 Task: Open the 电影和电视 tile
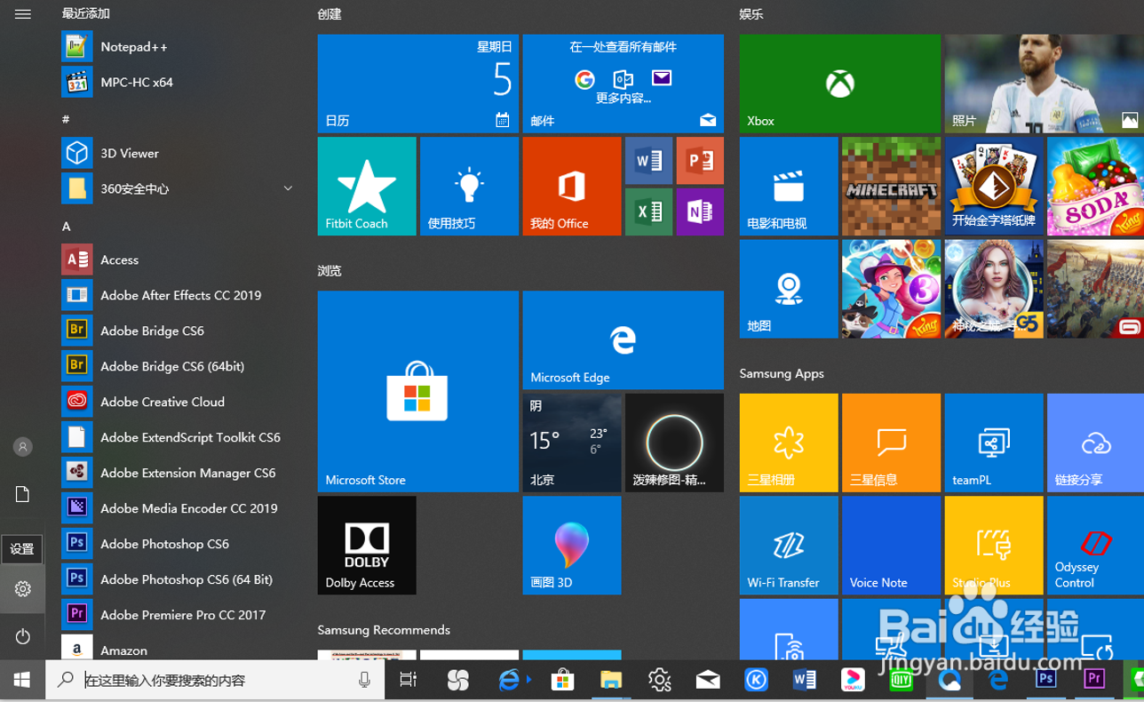click(789, 186)
